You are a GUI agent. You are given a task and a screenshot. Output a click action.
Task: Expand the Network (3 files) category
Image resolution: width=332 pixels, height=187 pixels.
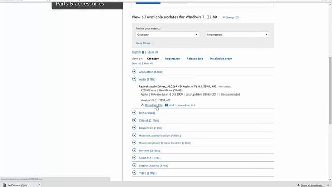(134, 150)
